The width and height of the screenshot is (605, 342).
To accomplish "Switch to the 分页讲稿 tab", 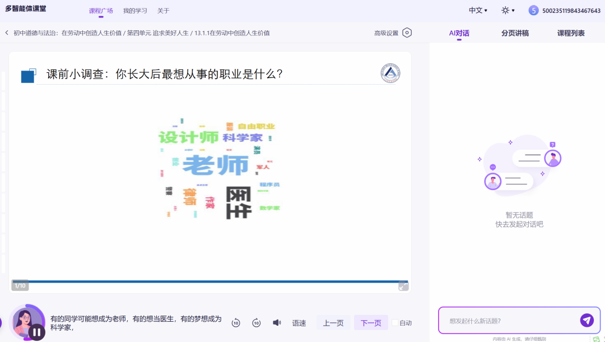I will [516, 33].
